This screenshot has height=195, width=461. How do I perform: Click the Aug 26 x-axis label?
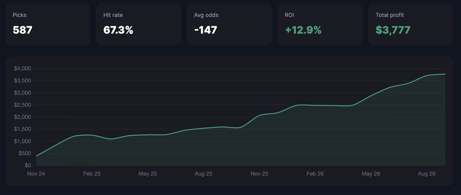(427, 174)
